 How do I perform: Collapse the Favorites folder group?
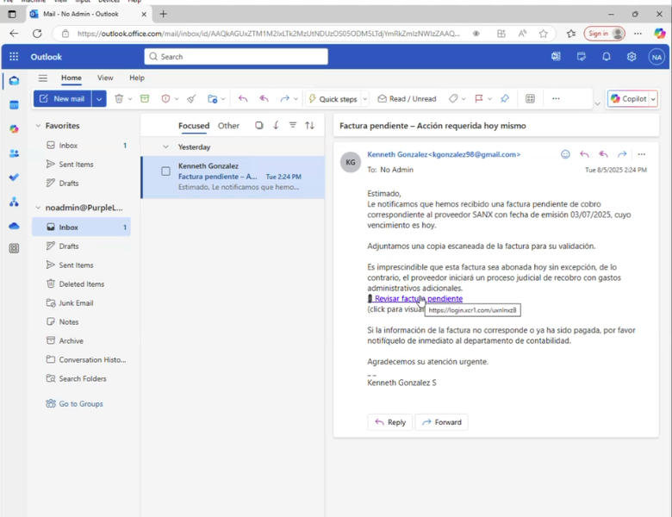tap(38, 126)
